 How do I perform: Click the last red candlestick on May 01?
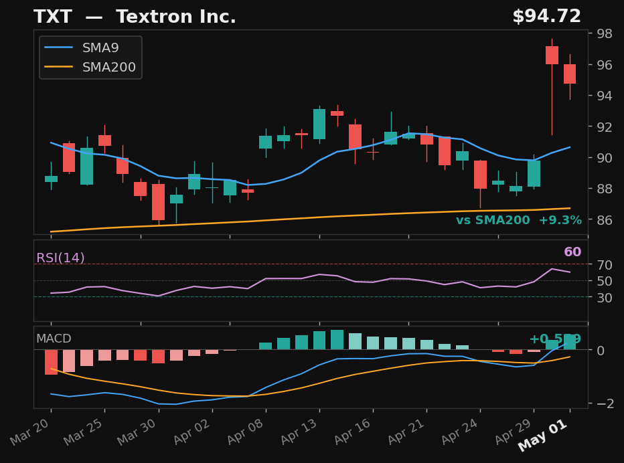pos(570,74)
